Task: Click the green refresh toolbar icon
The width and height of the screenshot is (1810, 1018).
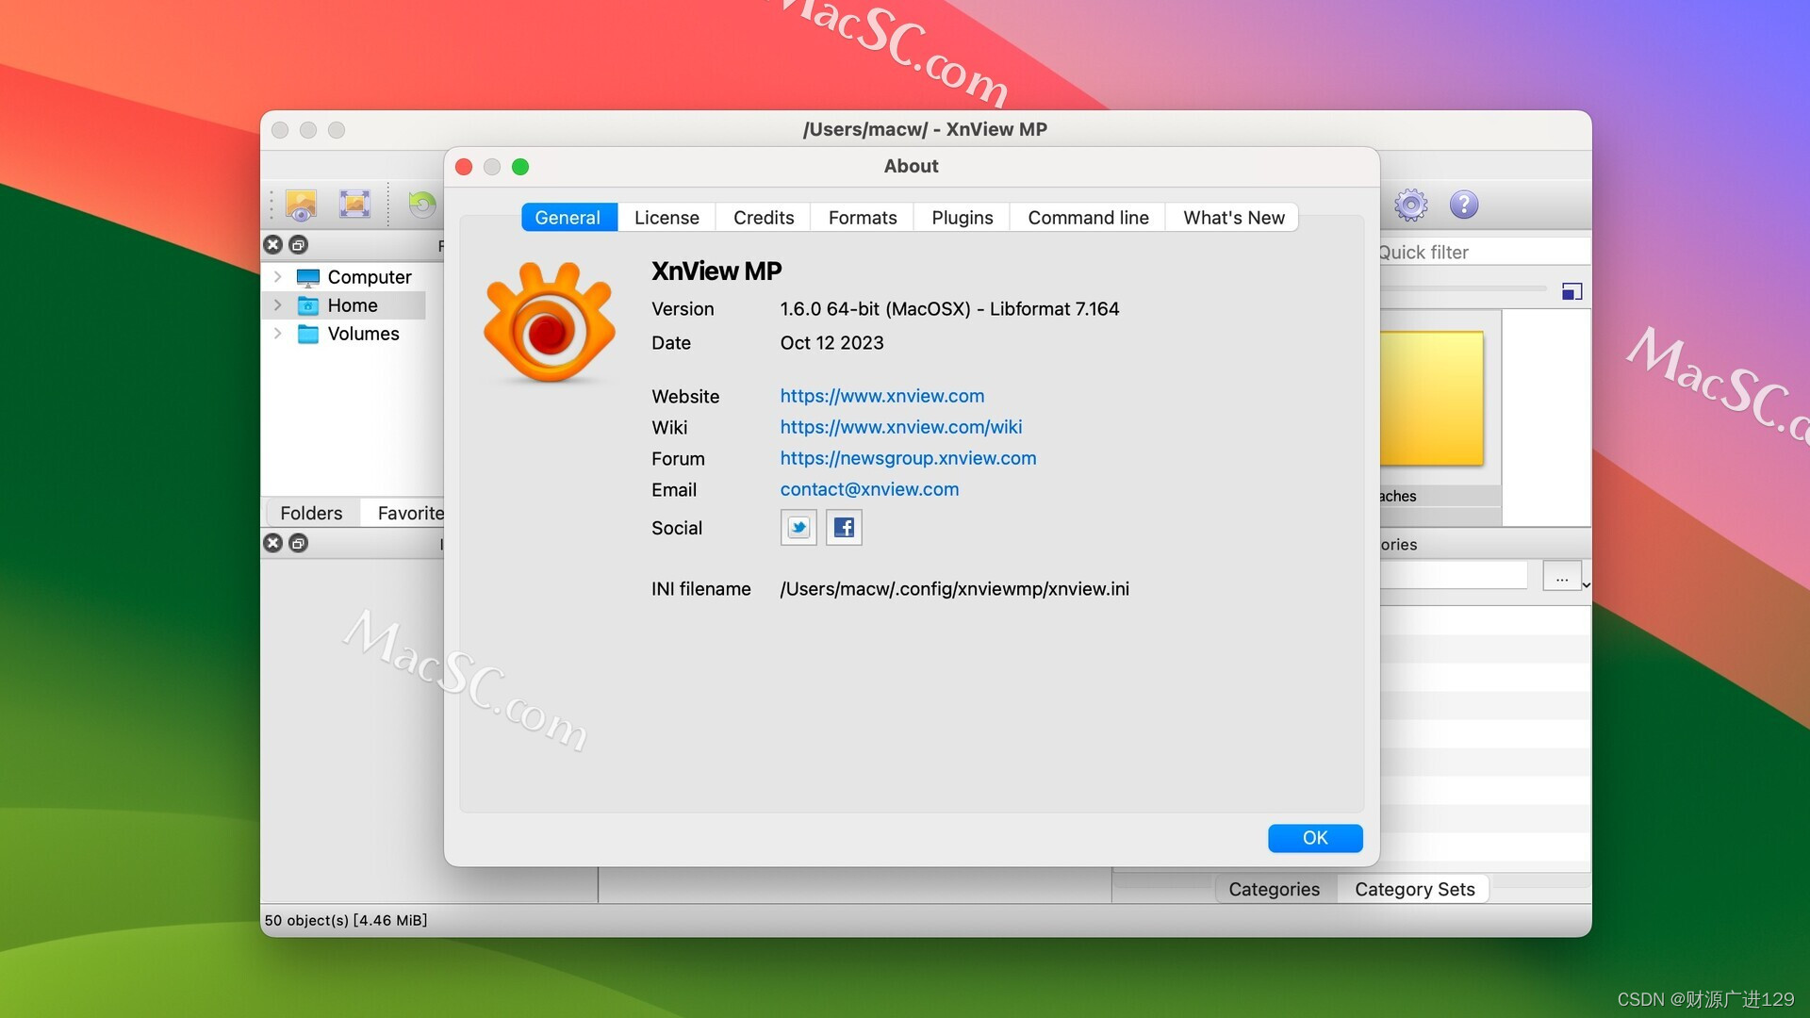Action: (x=421, y=205)
